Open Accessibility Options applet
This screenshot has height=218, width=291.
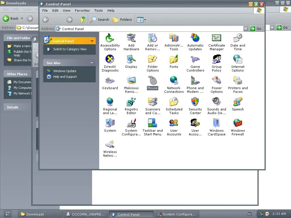click(x=110, y=42)
